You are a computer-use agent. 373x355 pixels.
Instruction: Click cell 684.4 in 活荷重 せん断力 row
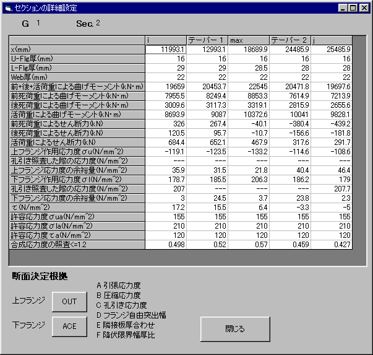pos(166,142)
